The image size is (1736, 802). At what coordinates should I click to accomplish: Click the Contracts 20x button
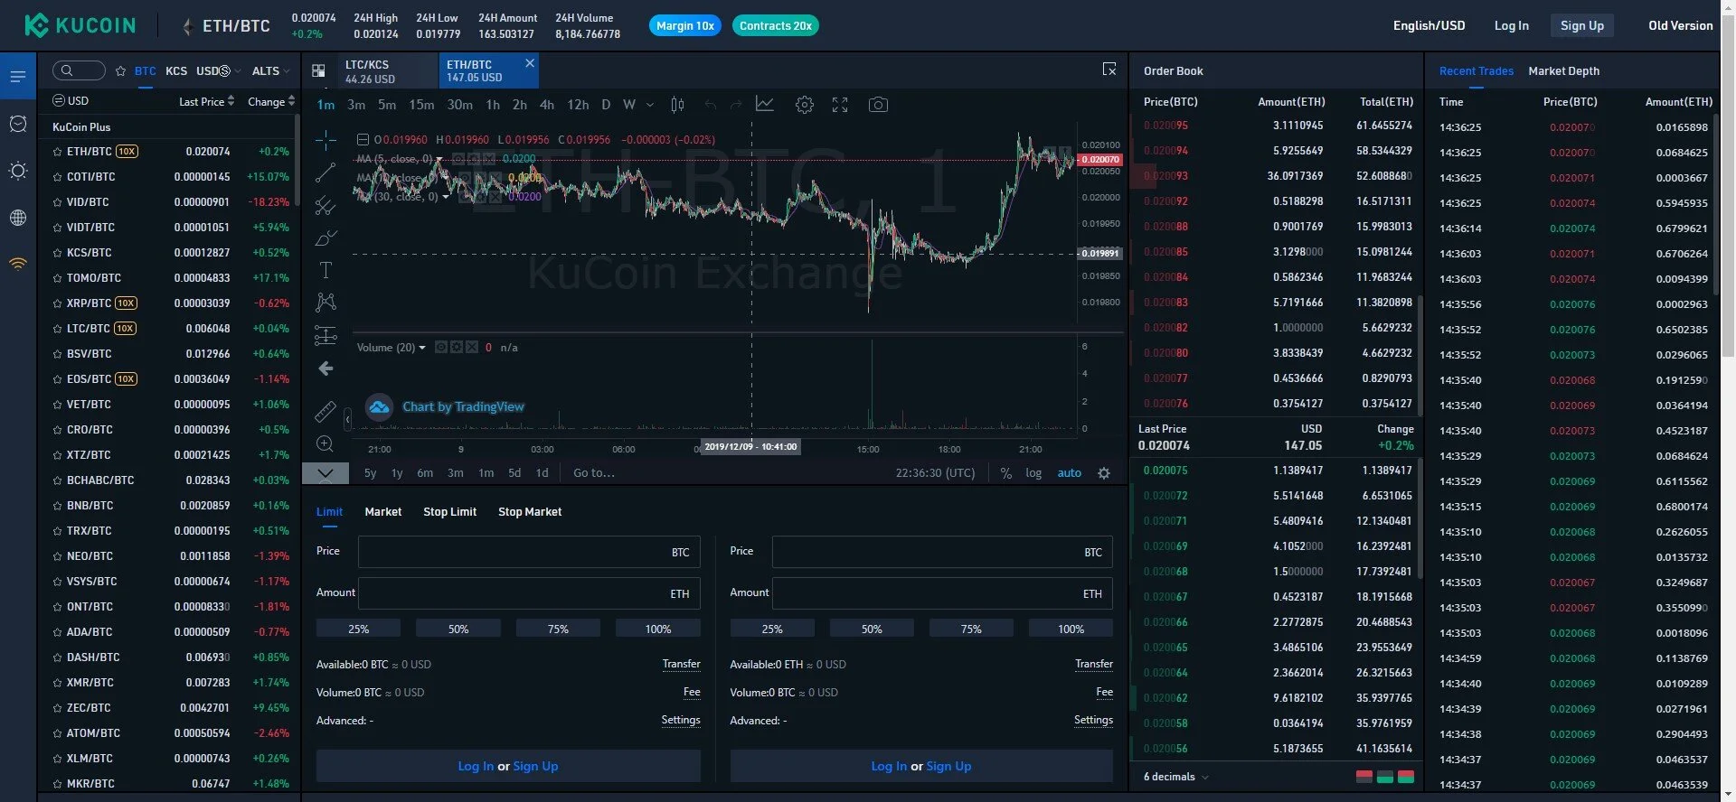(776, 25)
